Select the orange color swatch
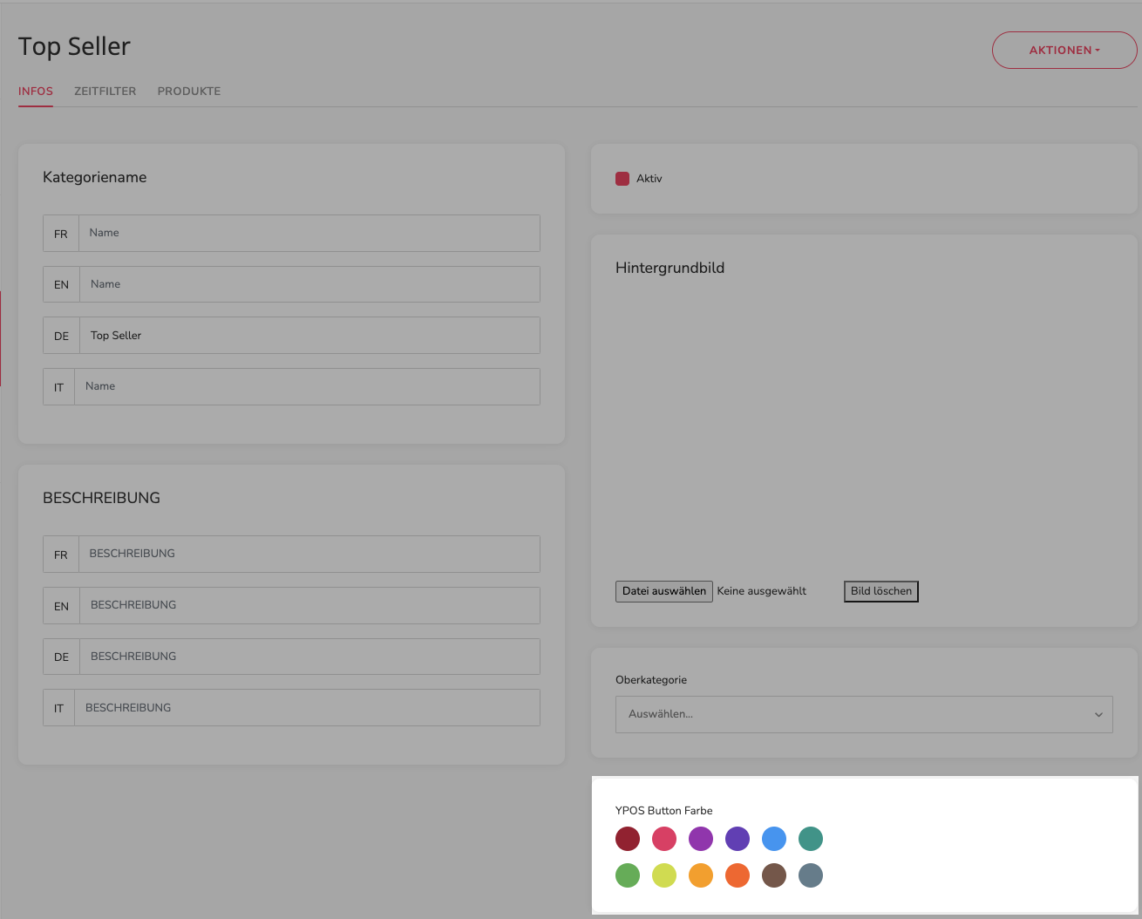1142x919 pixels. pos(701,875)
